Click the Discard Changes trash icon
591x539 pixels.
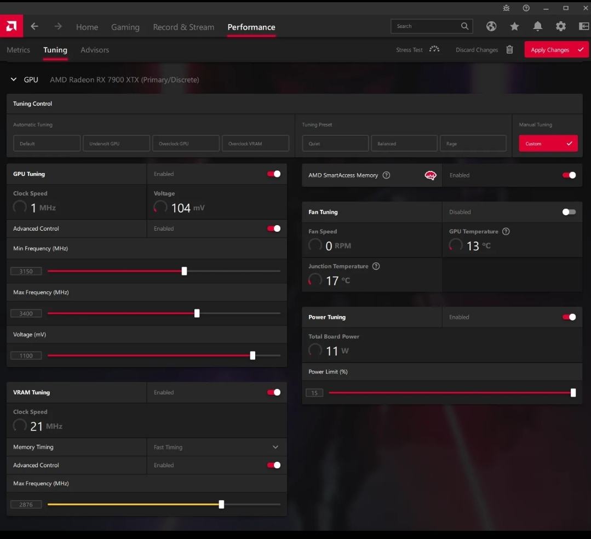point(509,49)
